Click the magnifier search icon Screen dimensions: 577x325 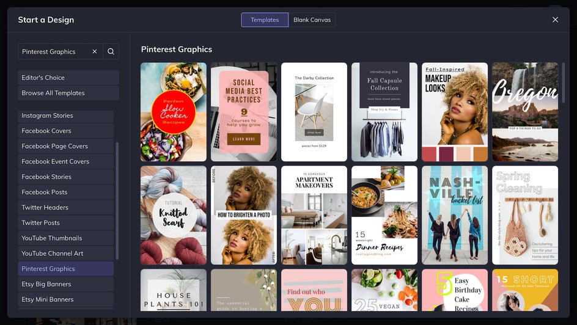click(111, 51)
